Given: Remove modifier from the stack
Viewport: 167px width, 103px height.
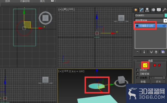Looking at the screenshot, I should pyautogui.click(x=156, y=52).
